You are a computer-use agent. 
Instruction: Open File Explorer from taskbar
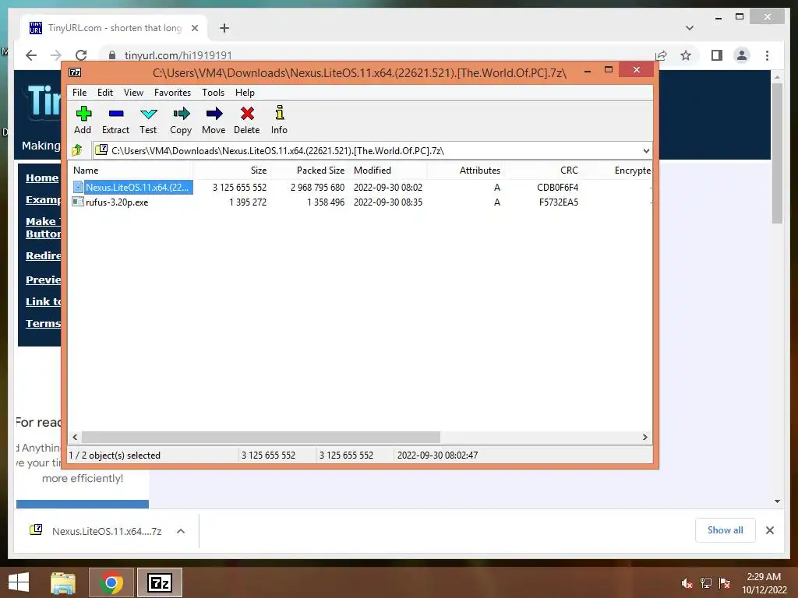[x=63, y=582]
